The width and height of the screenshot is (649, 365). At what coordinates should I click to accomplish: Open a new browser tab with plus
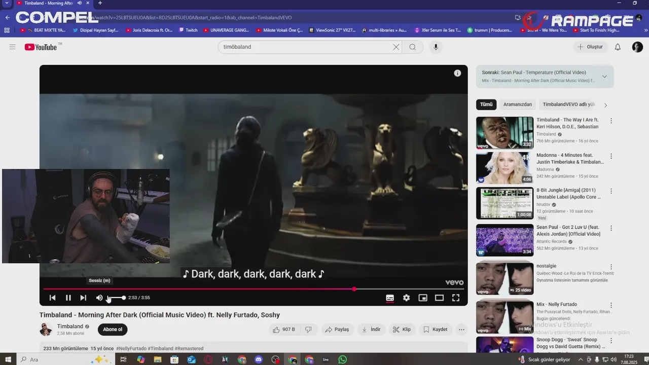[100, 3]
